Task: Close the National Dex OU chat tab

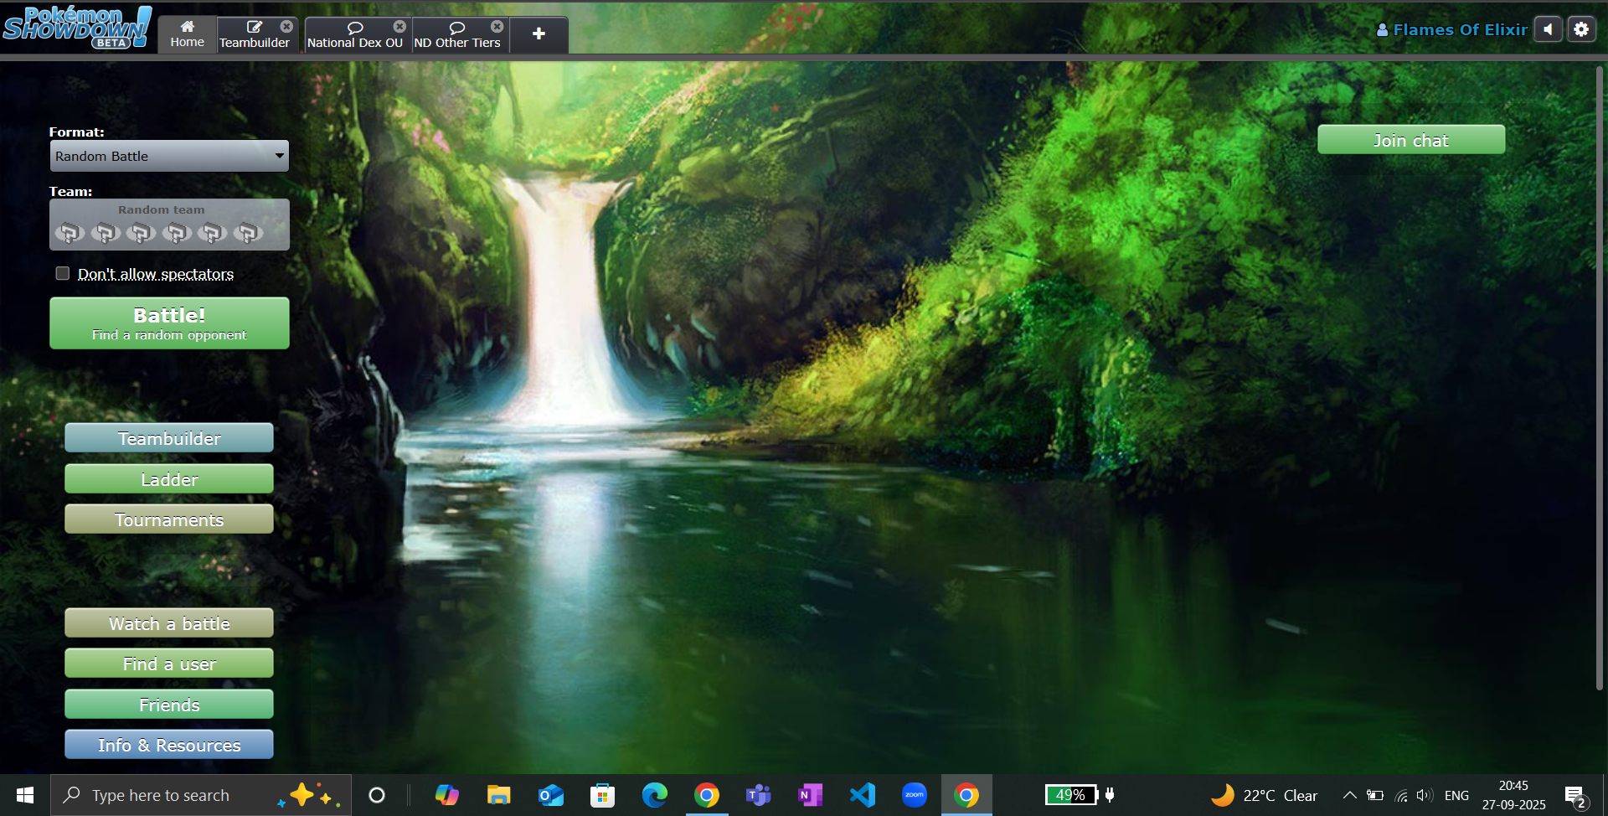Action: (399, 27)
